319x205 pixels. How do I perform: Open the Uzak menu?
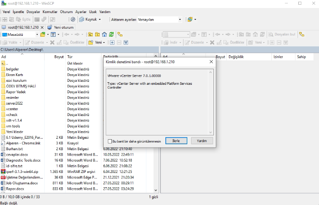pos(93,12)
